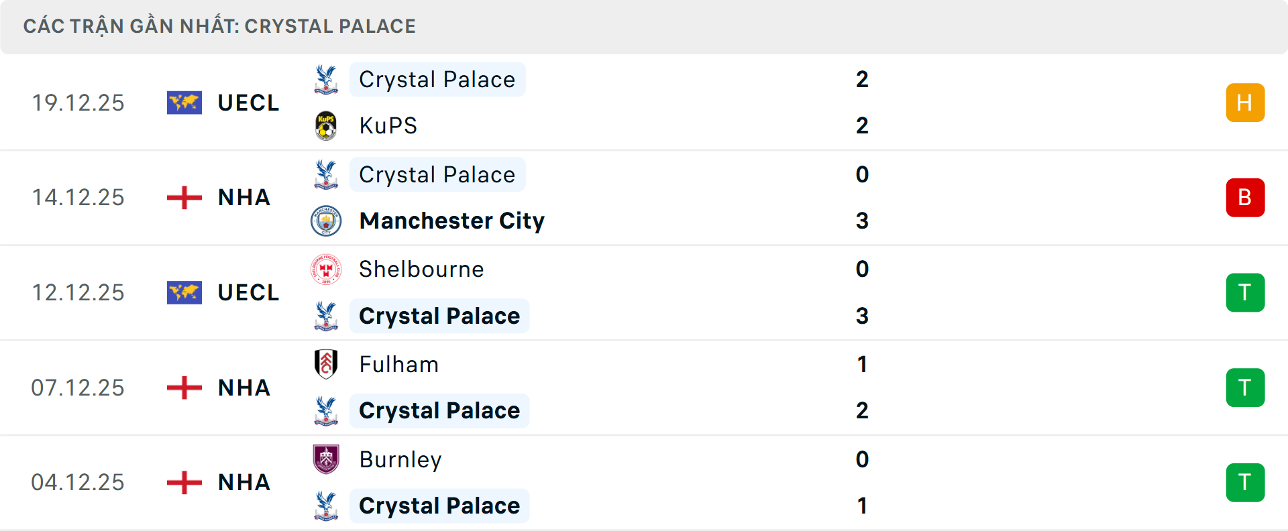Click the green T badge for Burnley match

(1245, 482)
